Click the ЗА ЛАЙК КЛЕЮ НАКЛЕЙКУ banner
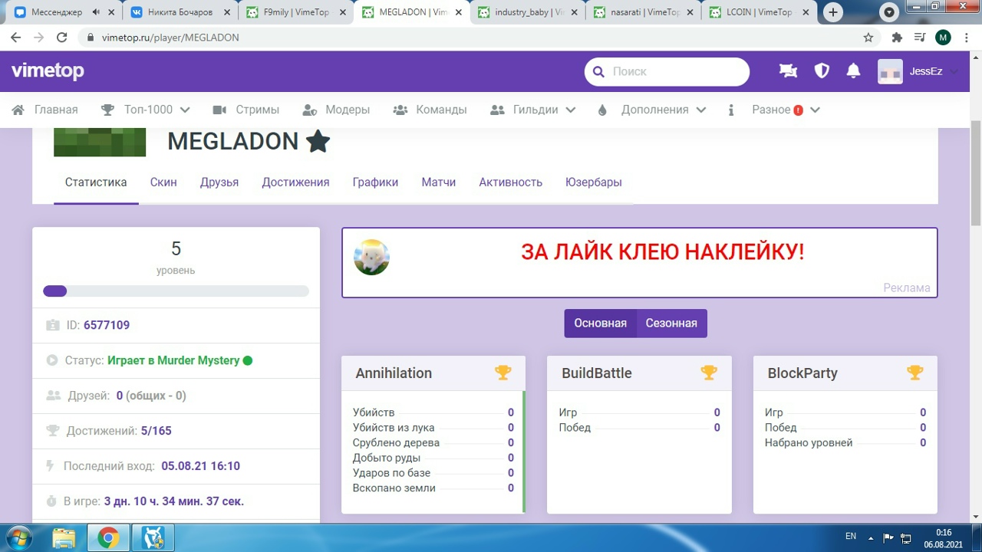 coord(662,252)
